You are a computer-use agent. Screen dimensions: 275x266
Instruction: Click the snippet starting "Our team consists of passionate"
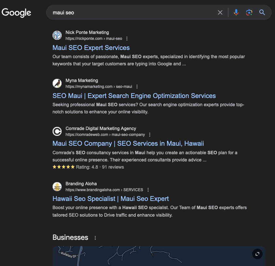point(149,60)
